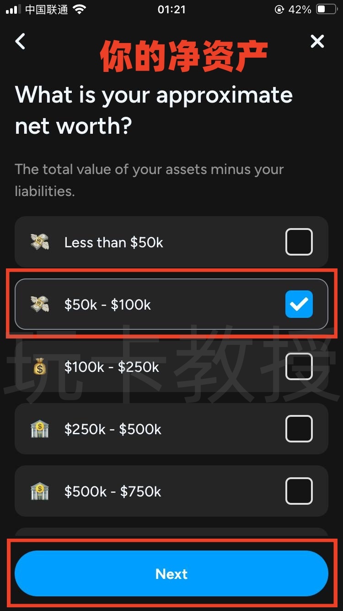The height and width of the screenshot is (611, 343).
Task: Check the $500k - $750k checkbox
Action: (x=299, y=491)
